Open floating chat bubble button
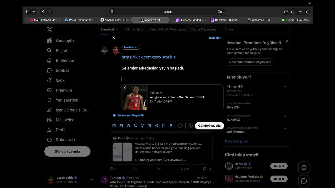This screenshot has width=335, height=188. pos(304,181)
